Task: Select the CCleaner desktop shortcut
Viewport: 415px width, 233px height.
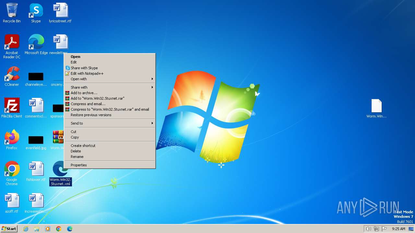Action: point(12,76)
